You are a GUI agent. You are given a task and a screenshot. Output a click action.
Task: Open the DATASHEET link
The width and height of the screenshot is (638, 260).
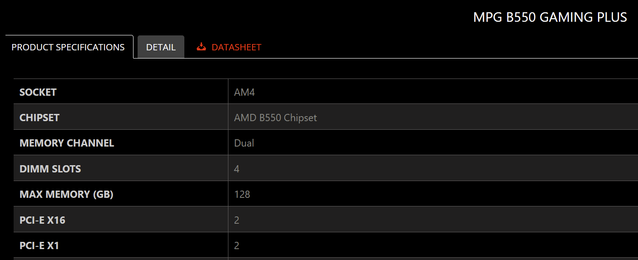pos(229,47)
